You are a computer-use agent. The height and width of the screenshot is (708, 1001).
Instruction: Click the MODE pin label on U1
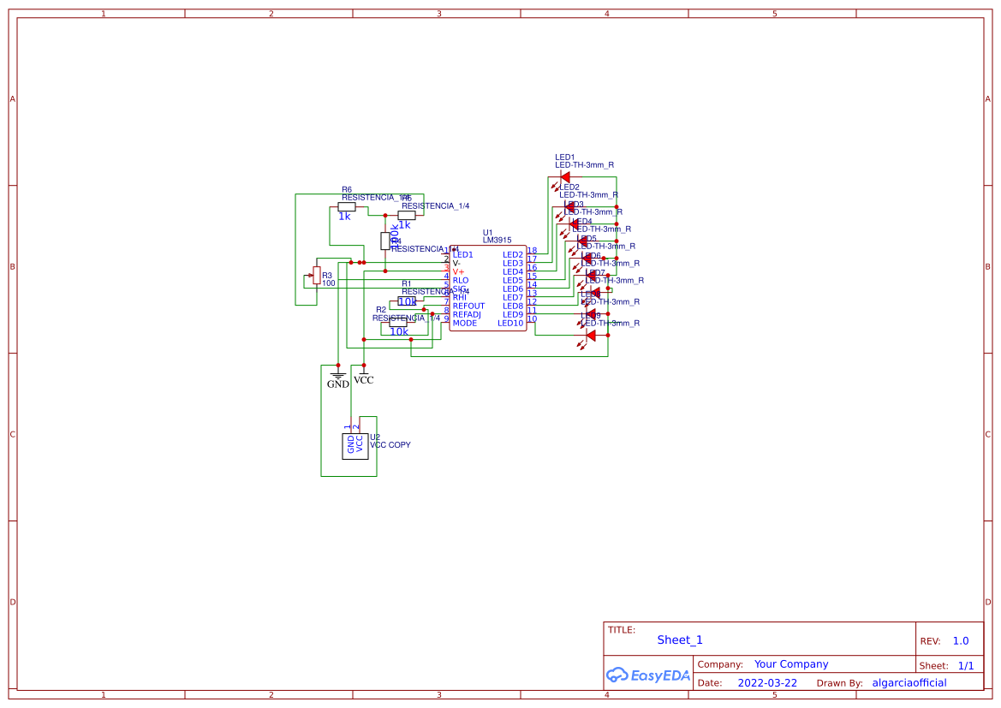tap(465, 323)
